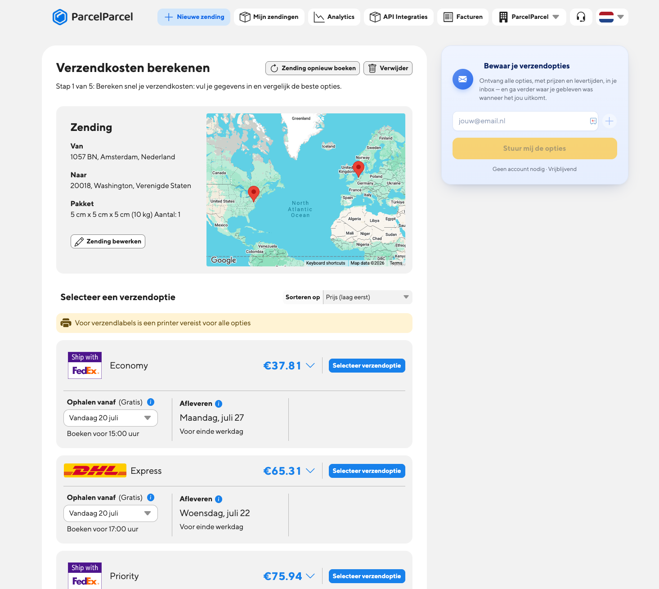Click Zending bewerken button
Viewport: 659px width, 589px height.
click(108, 241)
